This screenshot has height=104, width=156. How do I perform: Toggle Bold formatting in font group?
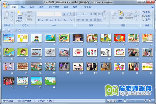pos(39,20)
